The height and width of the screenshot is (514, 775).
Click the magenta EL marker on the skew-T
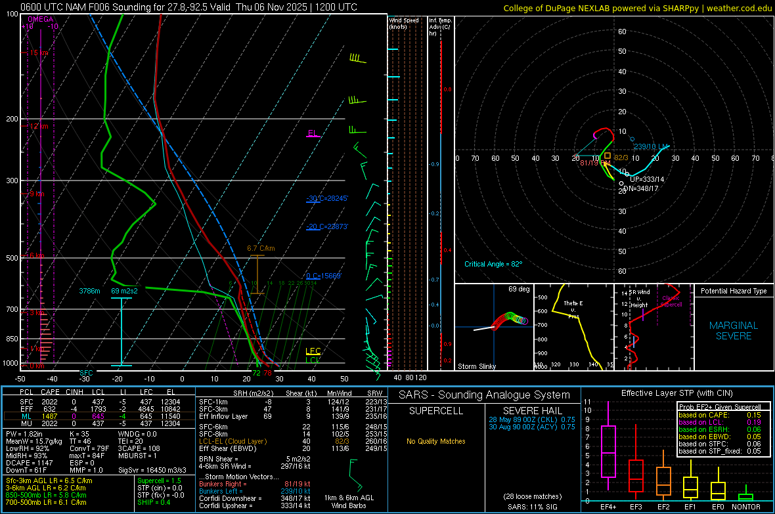313,133
